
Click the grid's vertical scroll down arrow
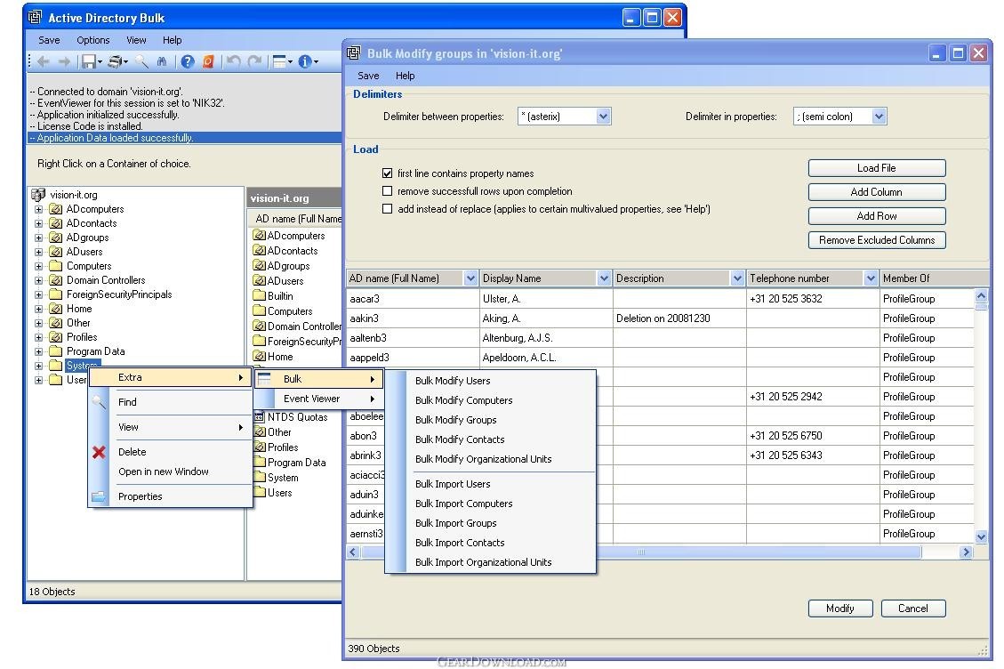pyautogui.click(x=980, y=537)
